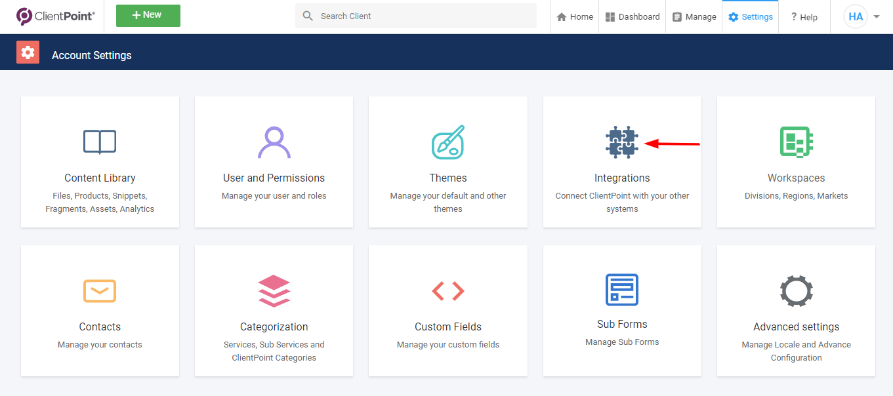Click the Account Settings header title
893x396 pixels.
click(92, 55)
